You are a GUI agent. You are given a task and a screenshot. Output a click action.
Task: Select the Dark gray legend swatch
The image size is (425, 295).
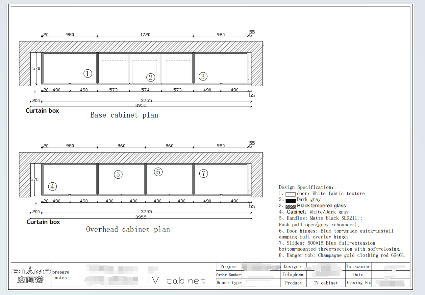click(290, 200)
